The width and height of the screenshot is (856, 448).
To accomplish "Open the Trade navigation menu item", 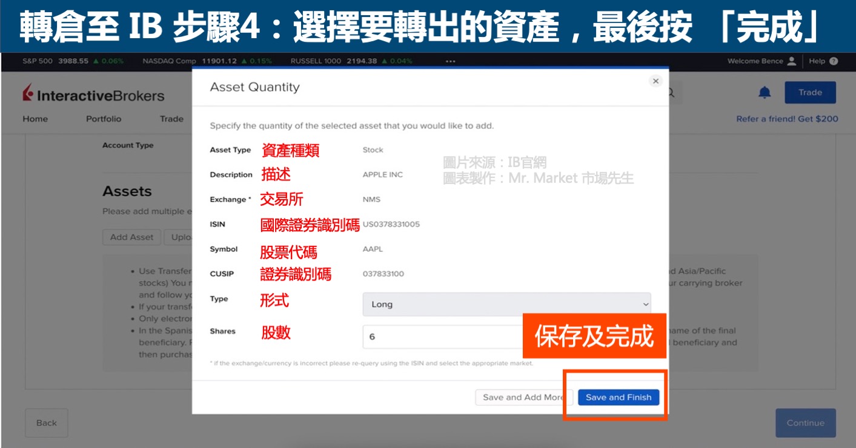I will point(171,119).
